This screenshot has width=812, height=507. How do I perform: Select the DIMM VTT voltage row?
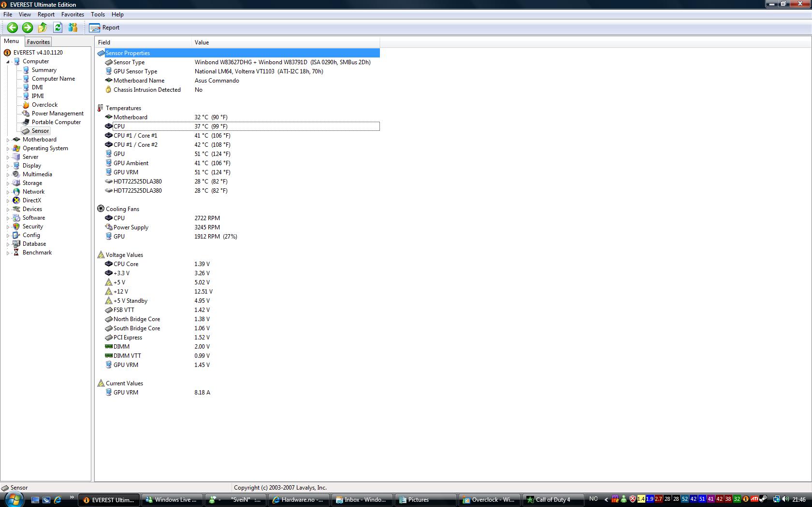point(238,356)
